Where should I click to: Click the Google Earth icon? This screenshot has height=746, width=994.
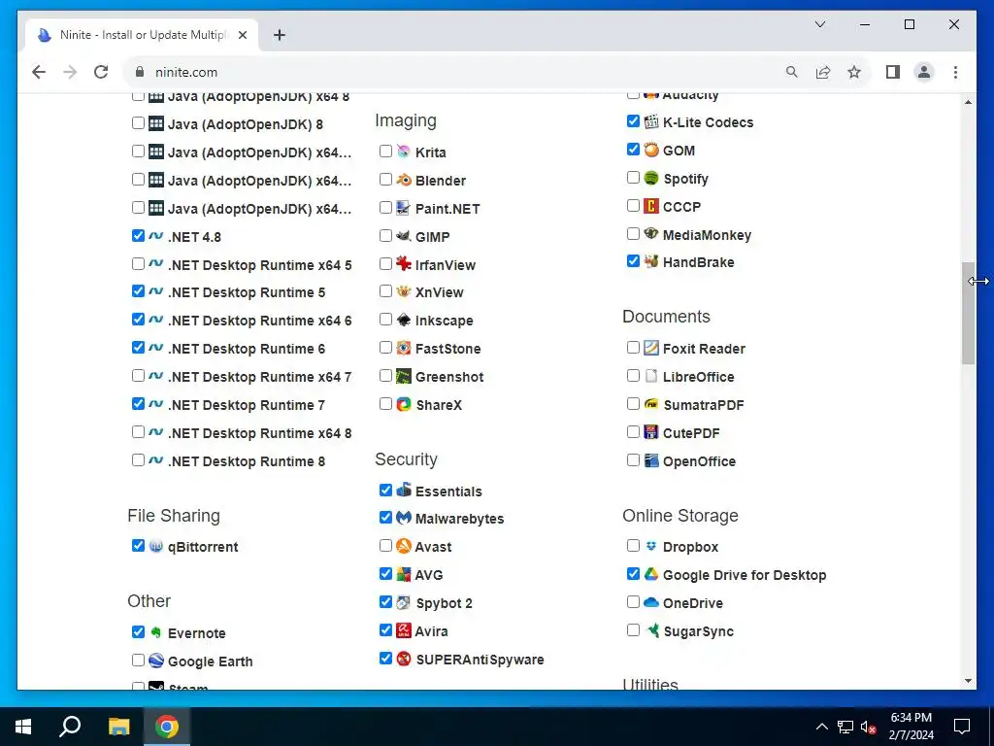click(156, 661)
